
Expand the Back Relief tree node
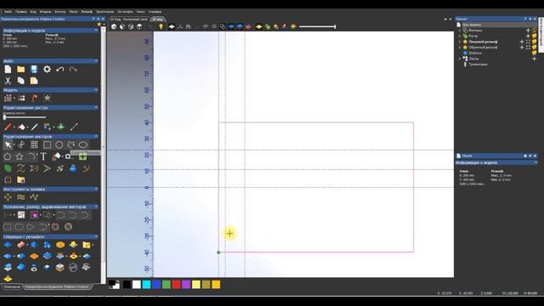460,48
